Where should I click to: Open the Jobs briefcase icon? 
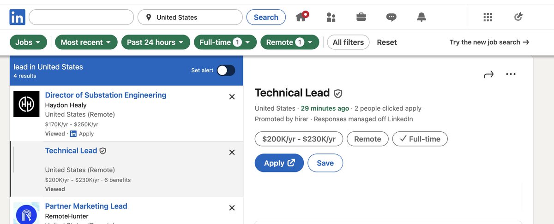coord(361,17)
